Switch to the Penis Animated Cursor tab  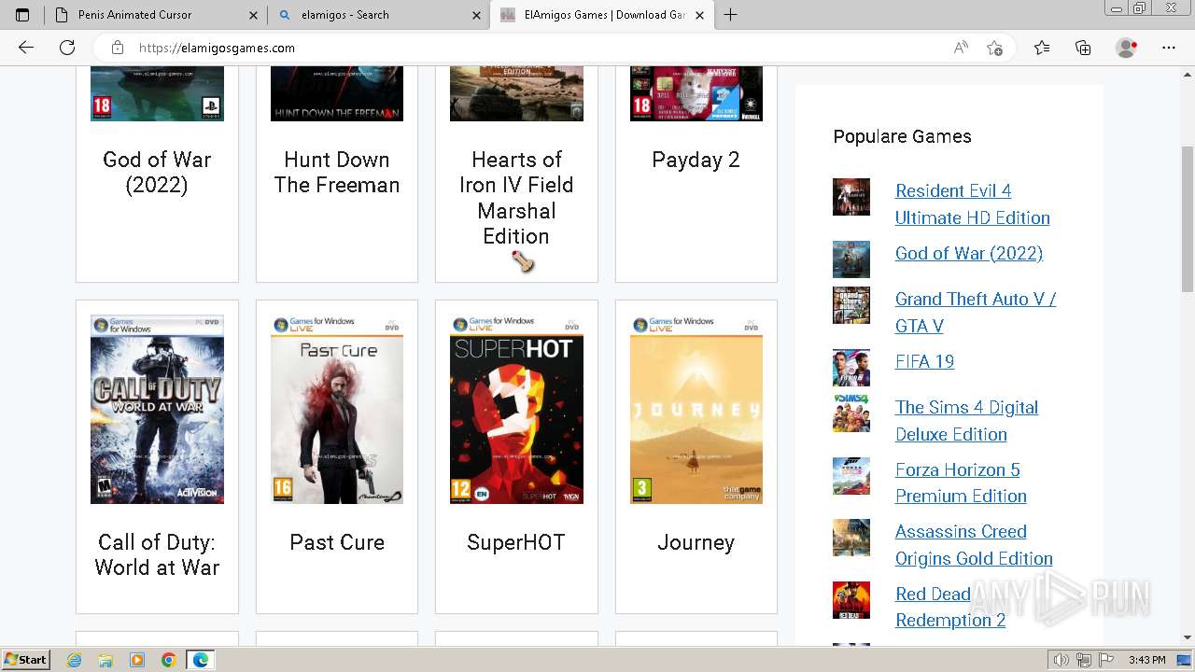pyautogui.click(x=156, y=15)
